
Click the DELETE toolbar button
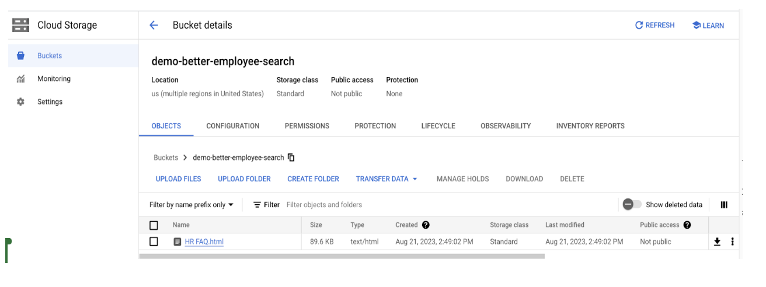pos(572,178)
